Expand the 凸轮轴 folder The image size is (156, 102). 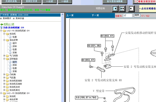pos(4,74)
